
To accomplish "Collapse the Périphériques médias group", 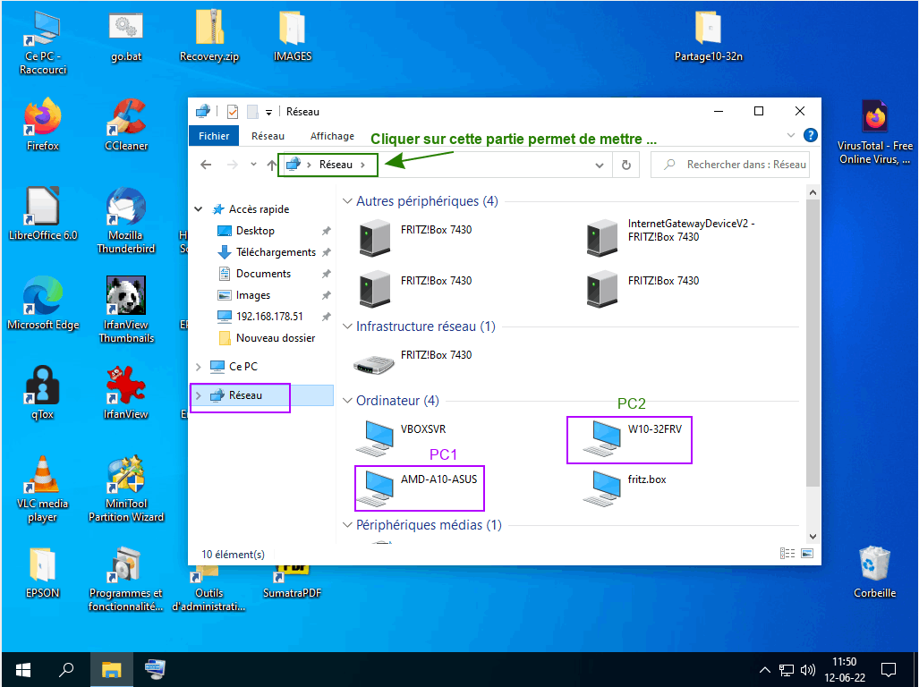I will coord(347,525).
